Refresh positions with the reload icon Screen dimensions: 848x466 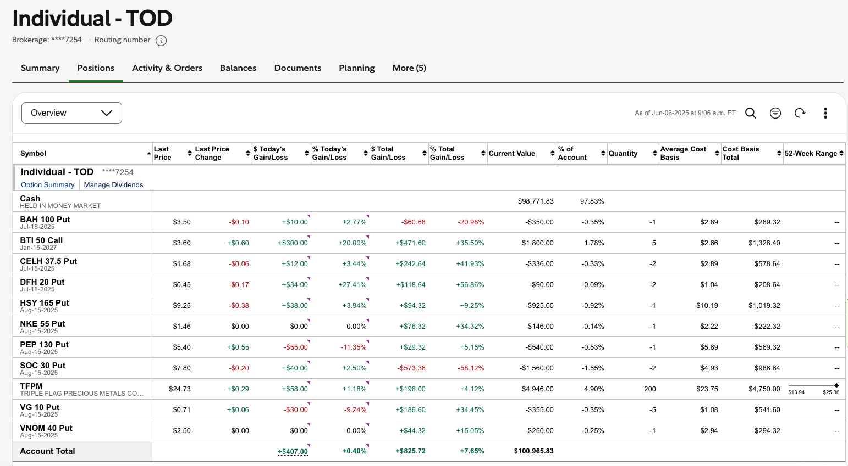(800, 113)
